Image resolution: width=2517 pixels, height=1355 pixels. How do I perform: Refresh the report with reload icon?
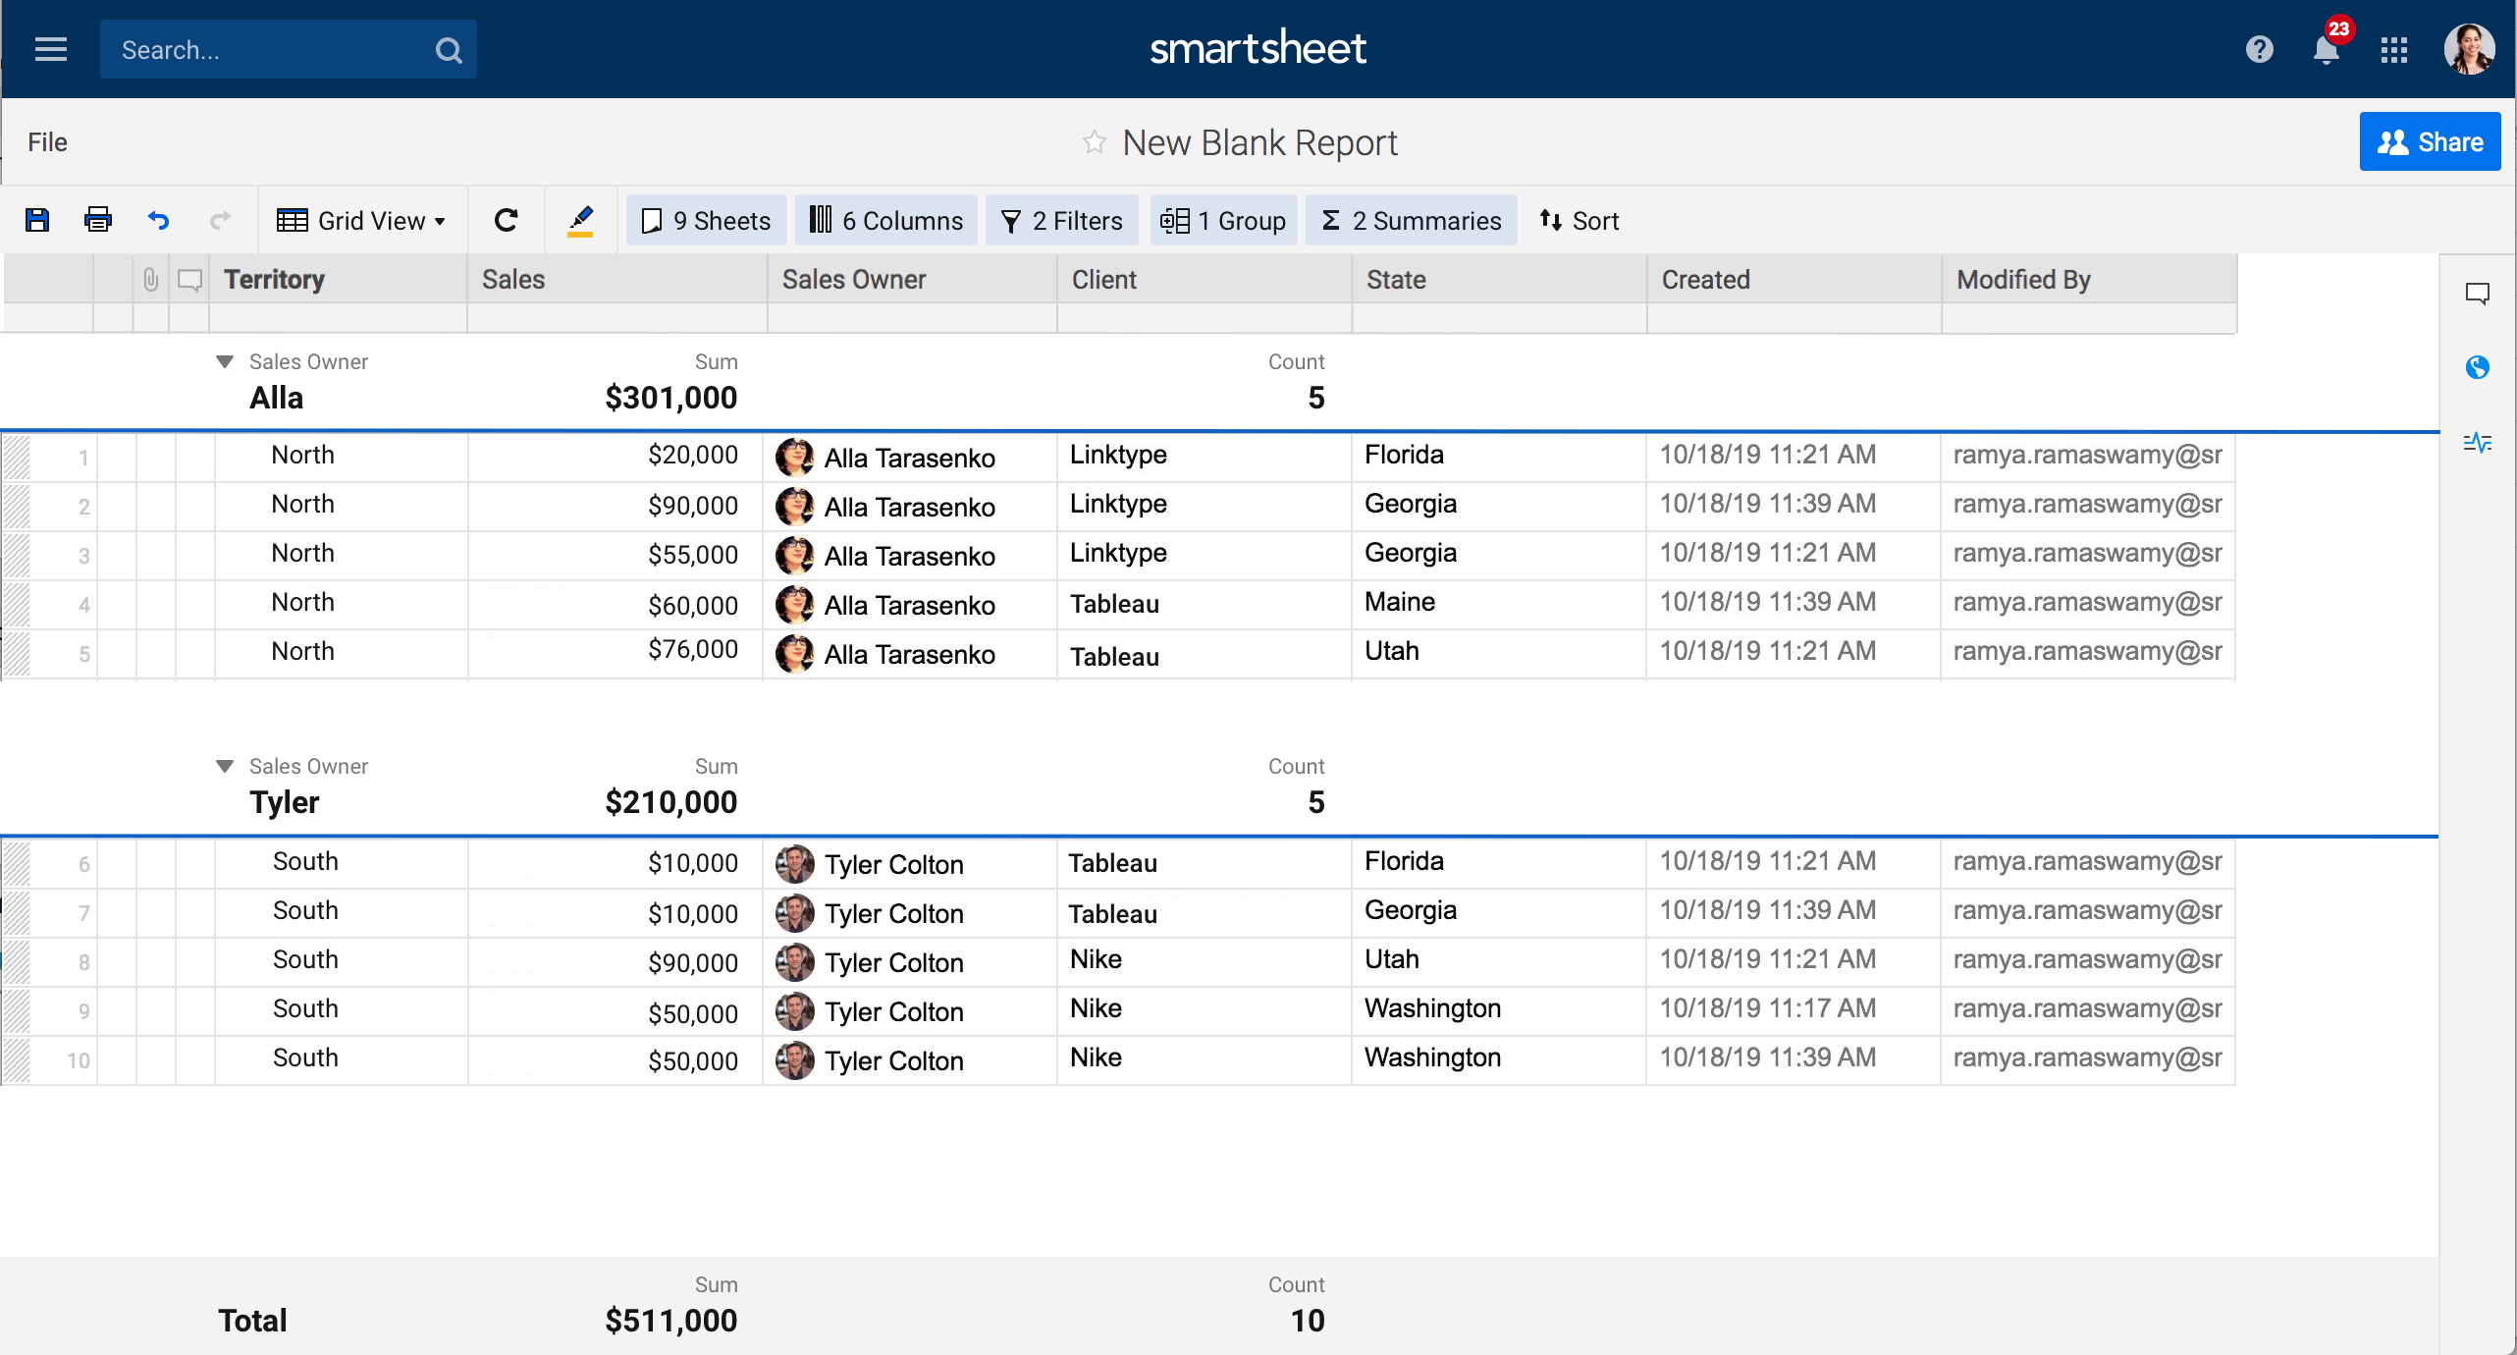[506, 220]
